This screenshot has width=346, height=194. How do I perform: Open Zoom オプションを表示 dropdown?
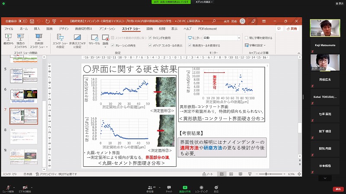(x=204, y=2)
